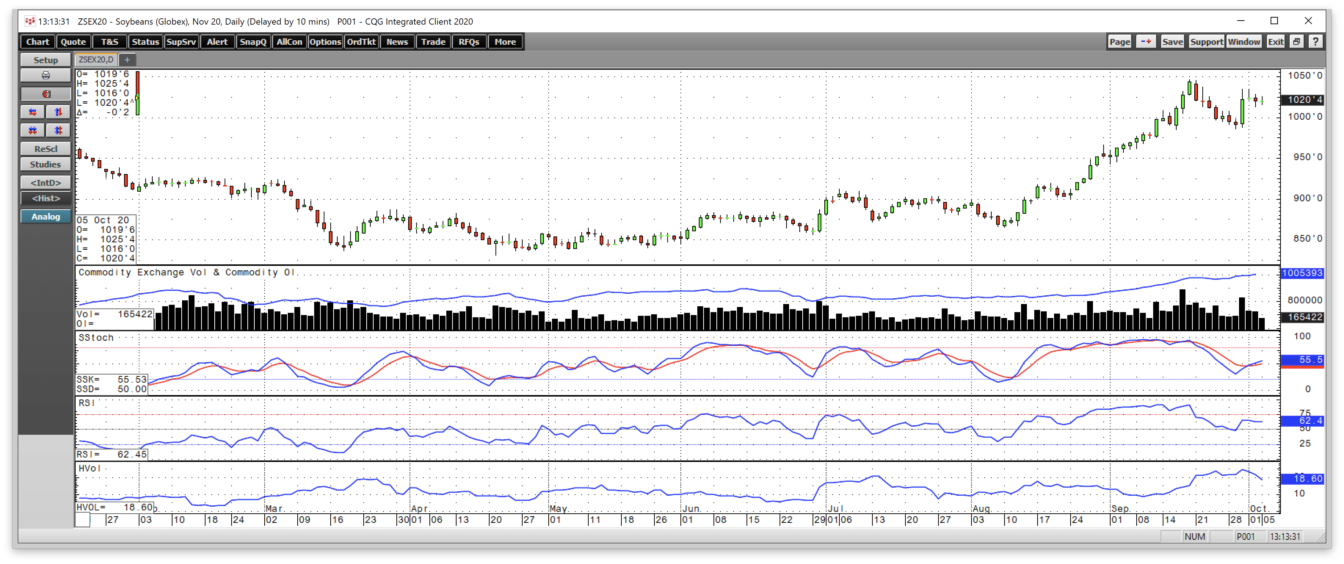
Task: Click the HVol study title
Action: 89,469
